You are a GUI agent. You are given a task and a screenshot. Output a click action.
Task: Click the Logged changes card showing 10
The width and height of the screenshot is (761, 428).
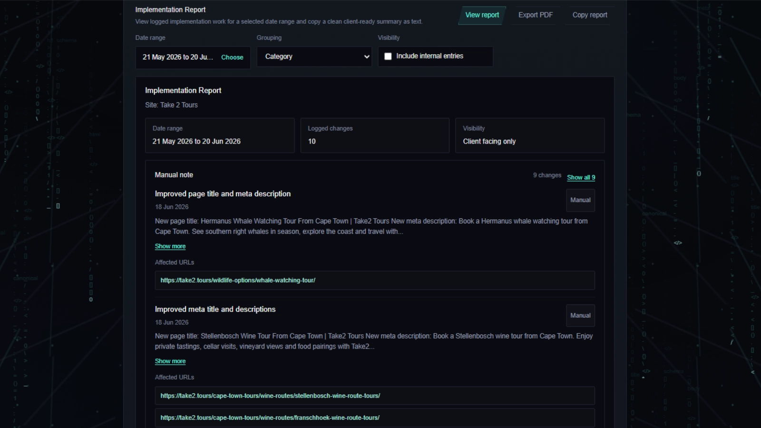375,136
